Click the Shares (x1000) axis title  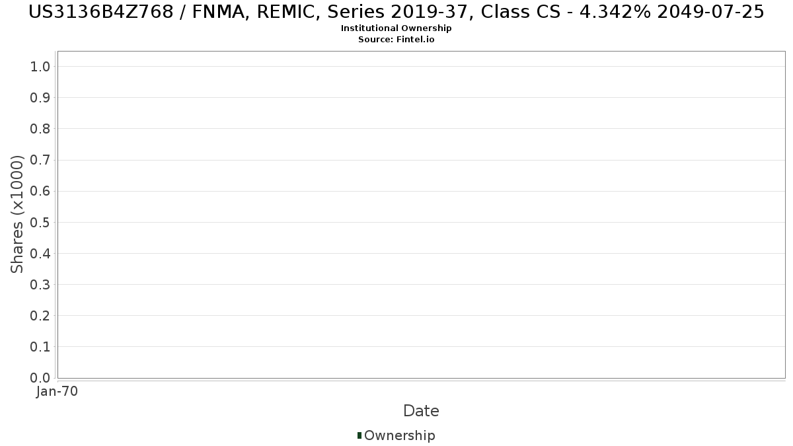[18, 214]
